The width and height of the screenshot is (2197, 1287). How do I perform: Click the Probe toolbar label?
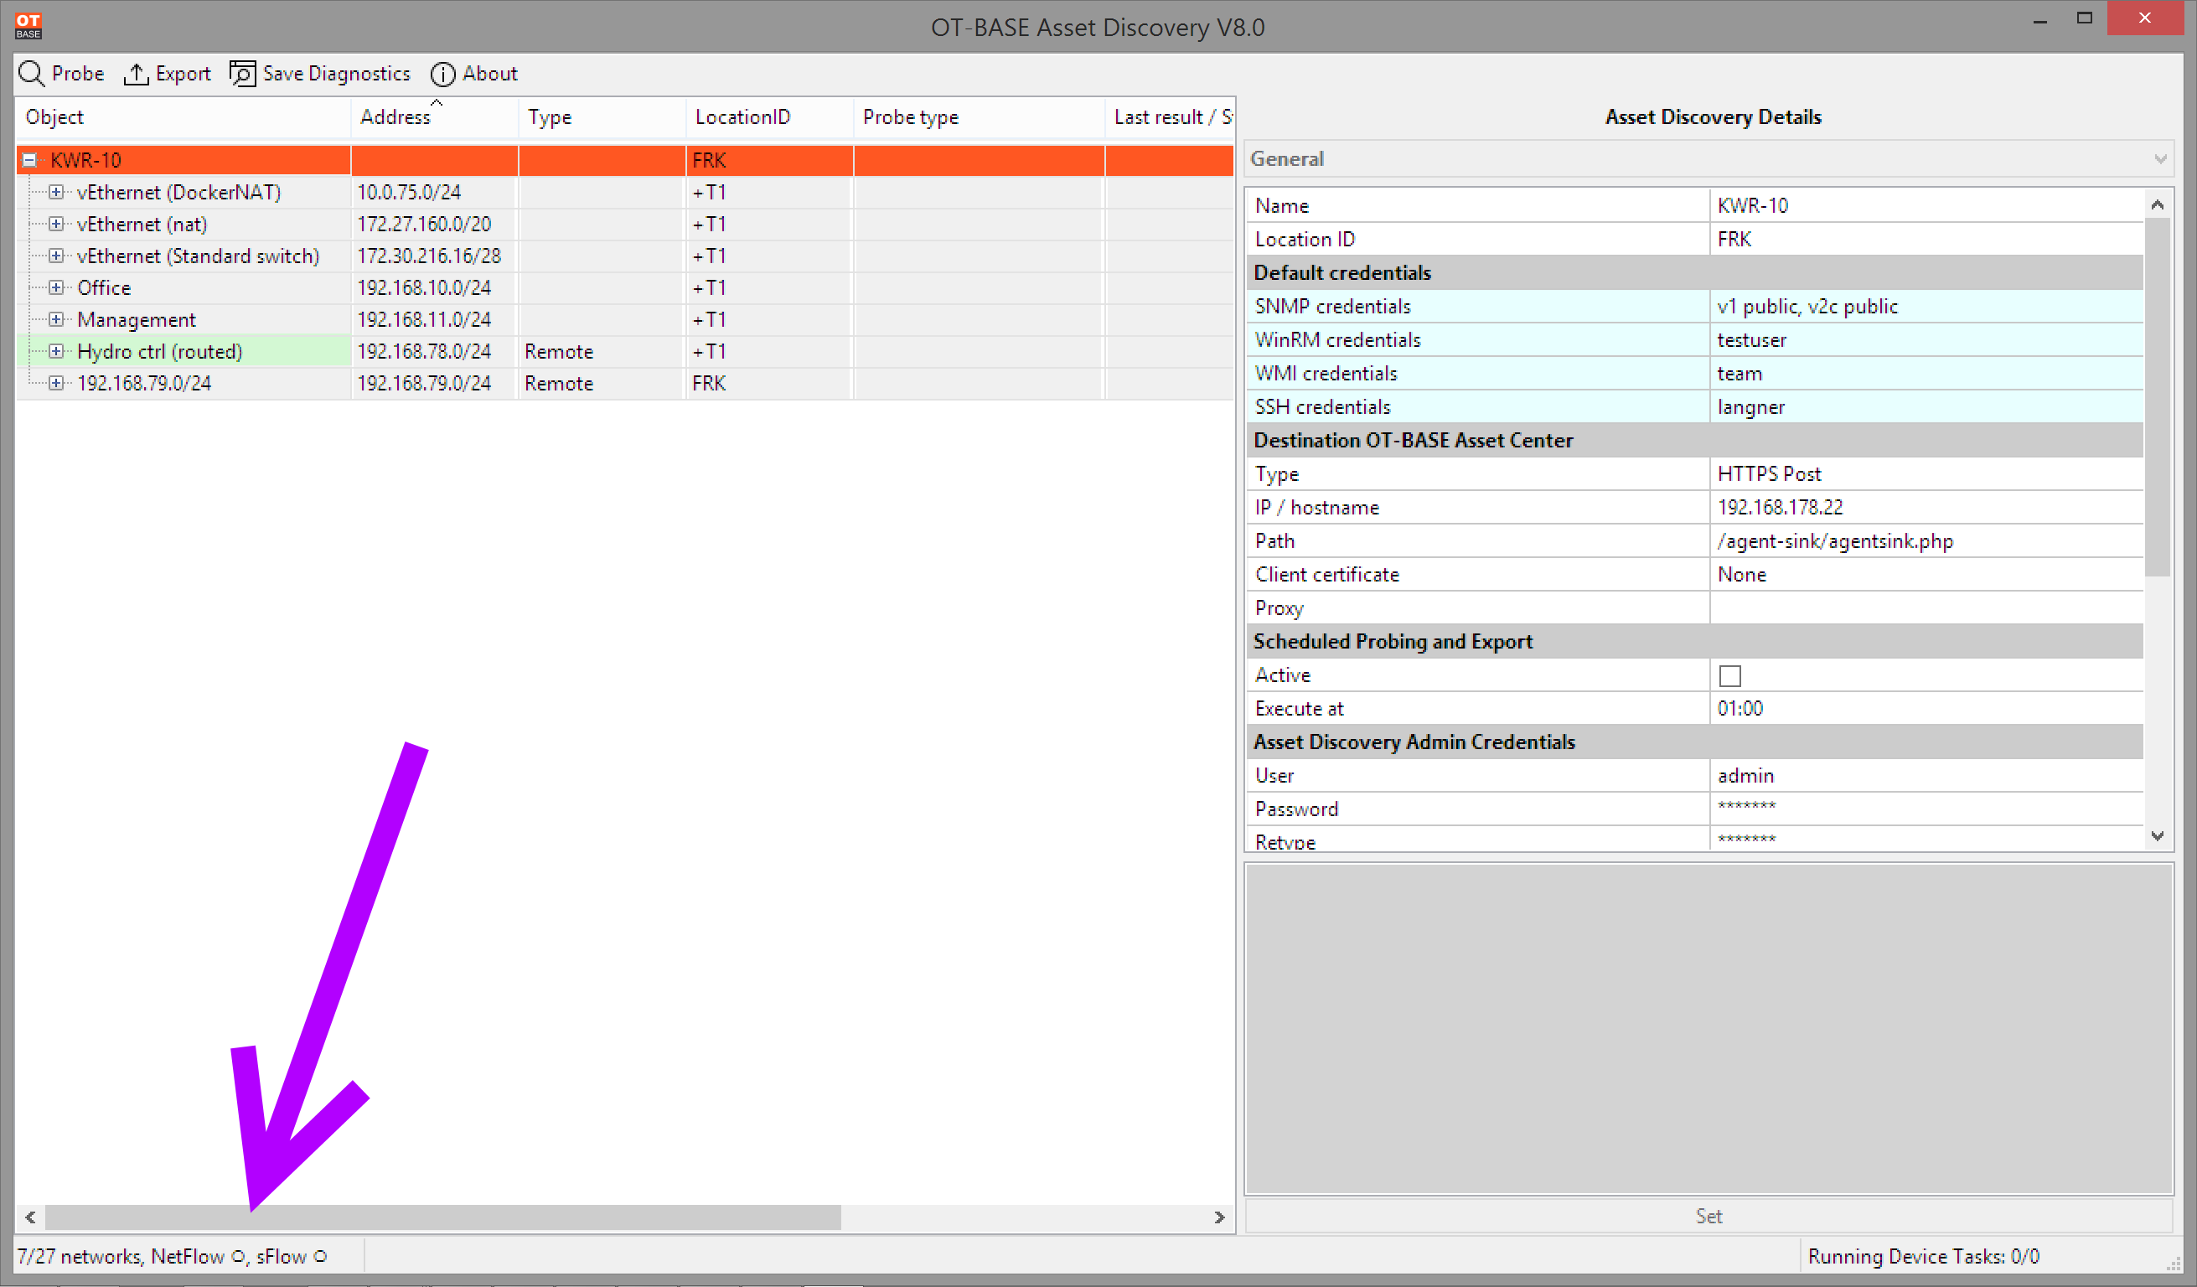point(78,73)
